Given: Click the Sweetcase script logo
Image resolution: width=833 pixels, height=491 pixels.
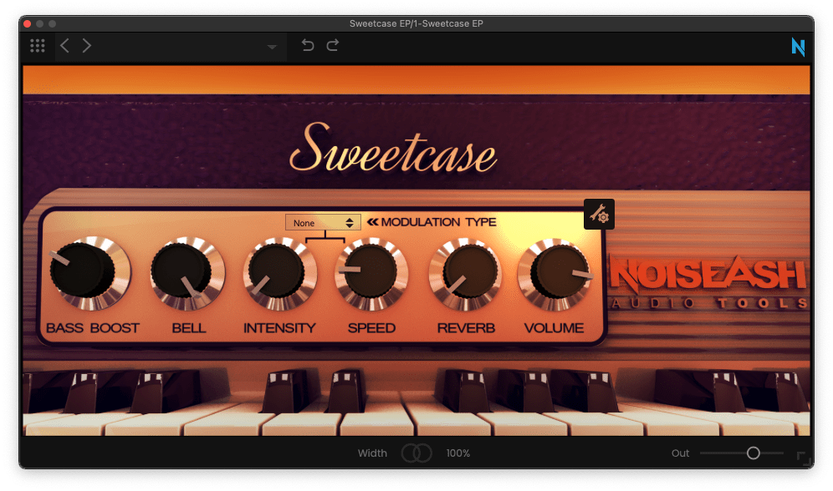Looking at the screenshot, I should [393, 149].
